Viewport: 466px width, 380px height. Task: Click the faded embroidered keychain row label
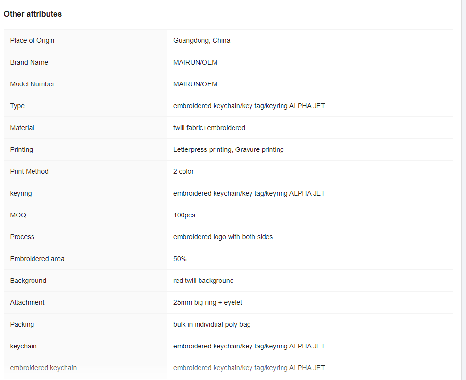click(43, 368)
